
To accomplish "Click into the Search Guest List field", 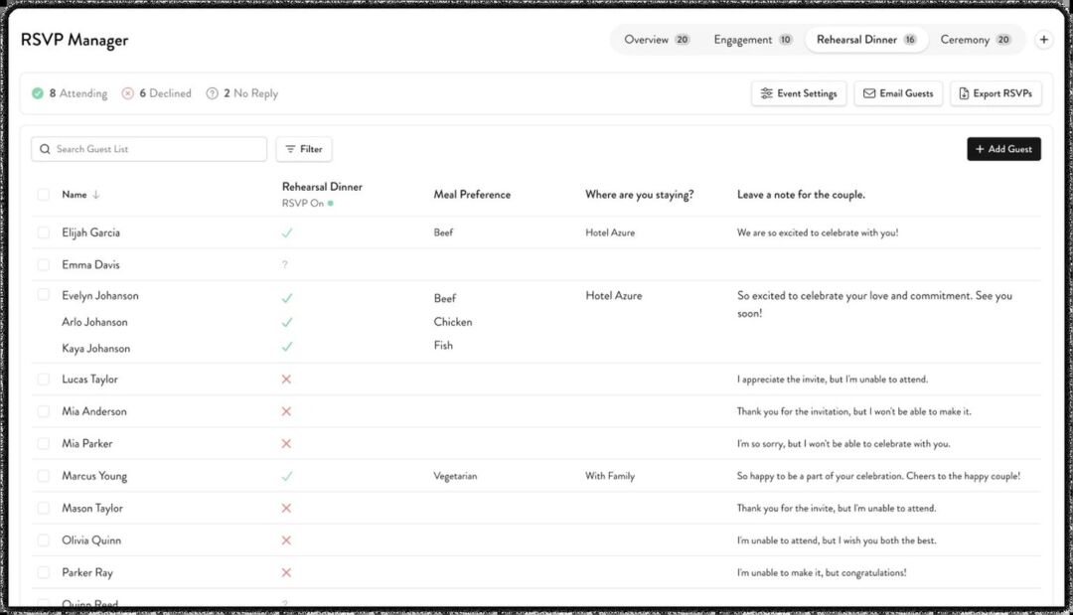I will [149, 149].
